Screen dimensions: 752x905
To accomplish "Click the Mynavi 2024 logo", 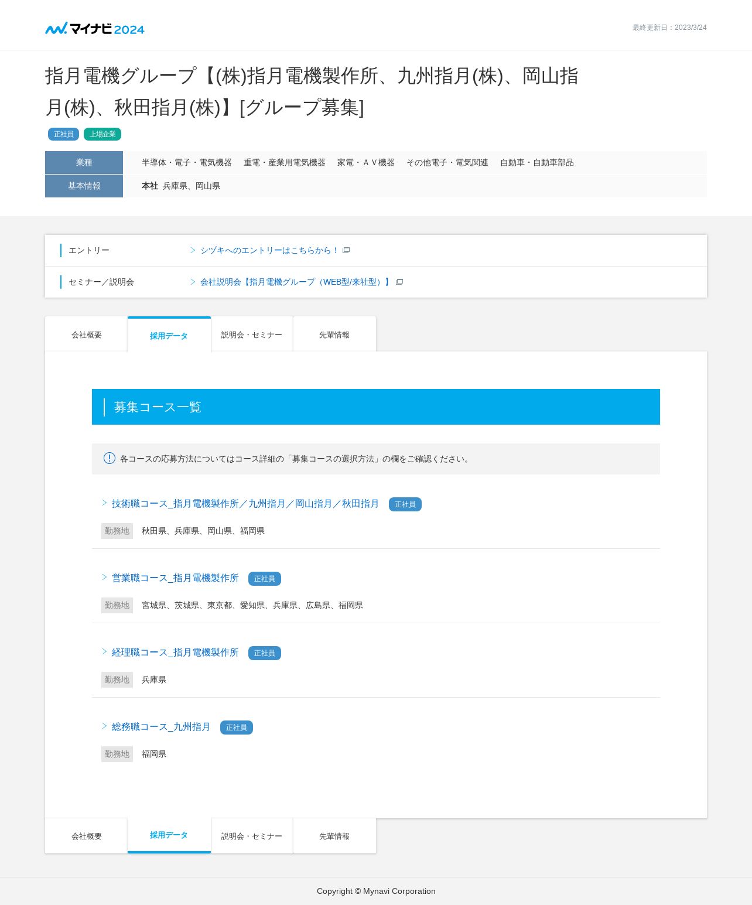I will (95, 28).
